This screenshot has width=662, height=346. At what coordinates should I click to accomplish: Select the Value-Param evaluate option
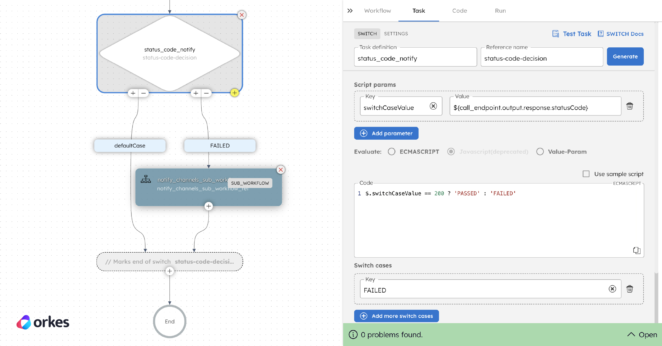540,152
